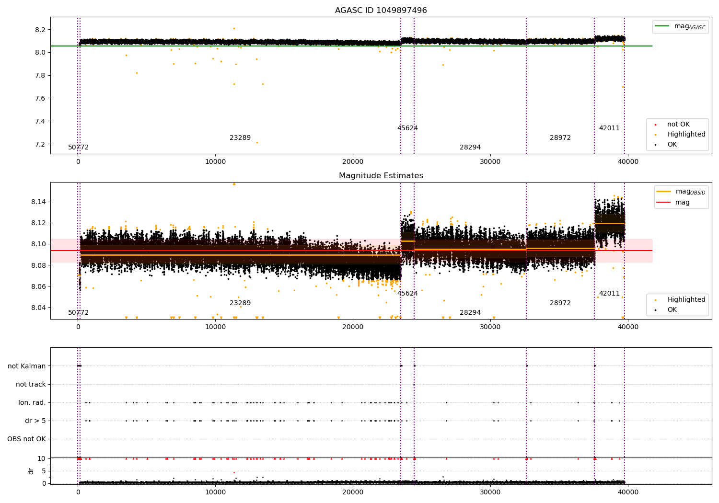Screen dimensions: 719x503
Task: Click x-axis tick 20000 under Magnitude Estimates panel
Action: click(353, 327)
